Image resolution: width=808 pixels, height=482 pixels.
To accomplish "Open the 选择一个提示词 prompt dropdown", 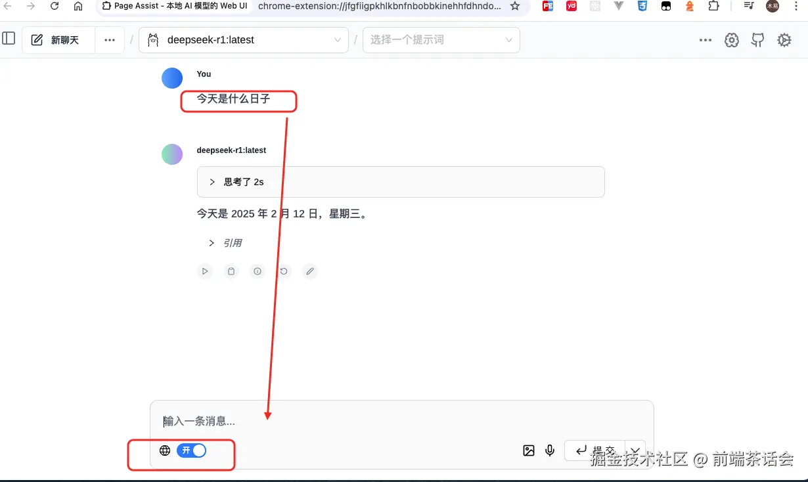I will click(x=441, y=40).
